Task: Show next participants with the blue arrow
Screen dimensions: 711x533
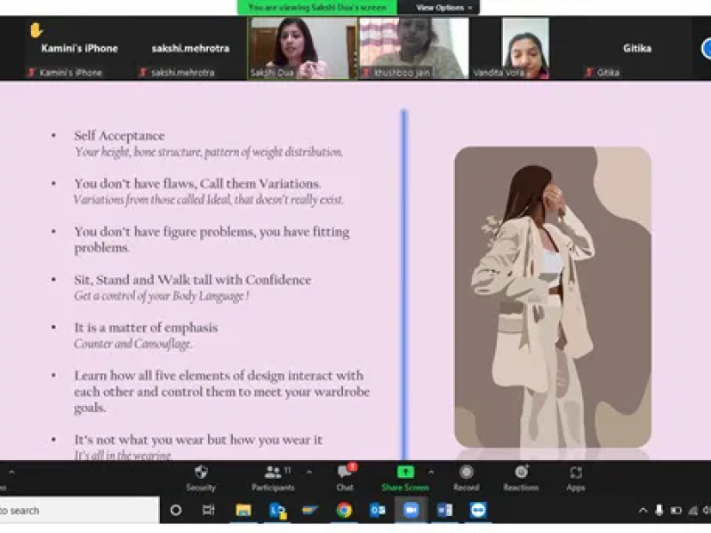Action: point(706,49)
